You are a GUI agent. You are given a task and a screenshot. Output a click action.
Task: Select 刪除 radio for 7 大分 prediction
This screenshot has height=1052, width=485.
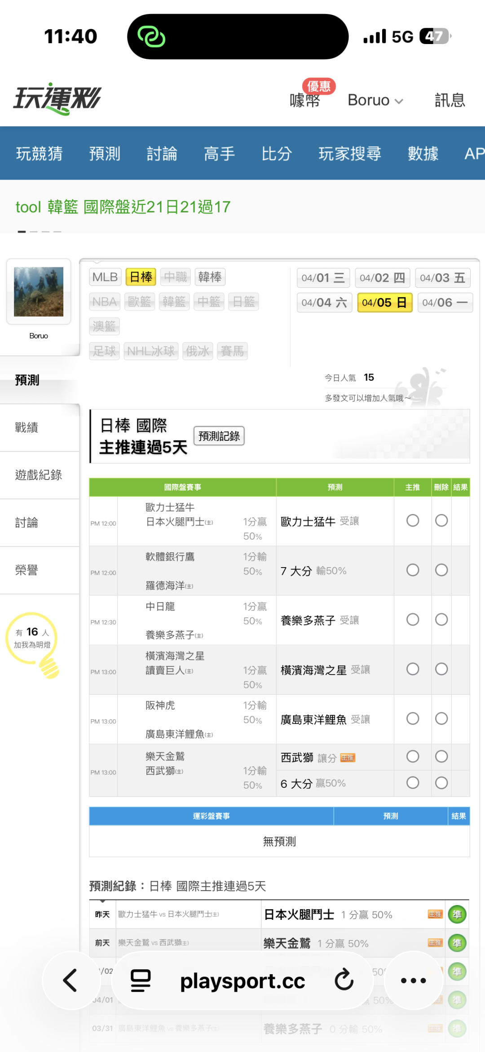(x=441, y=570)
